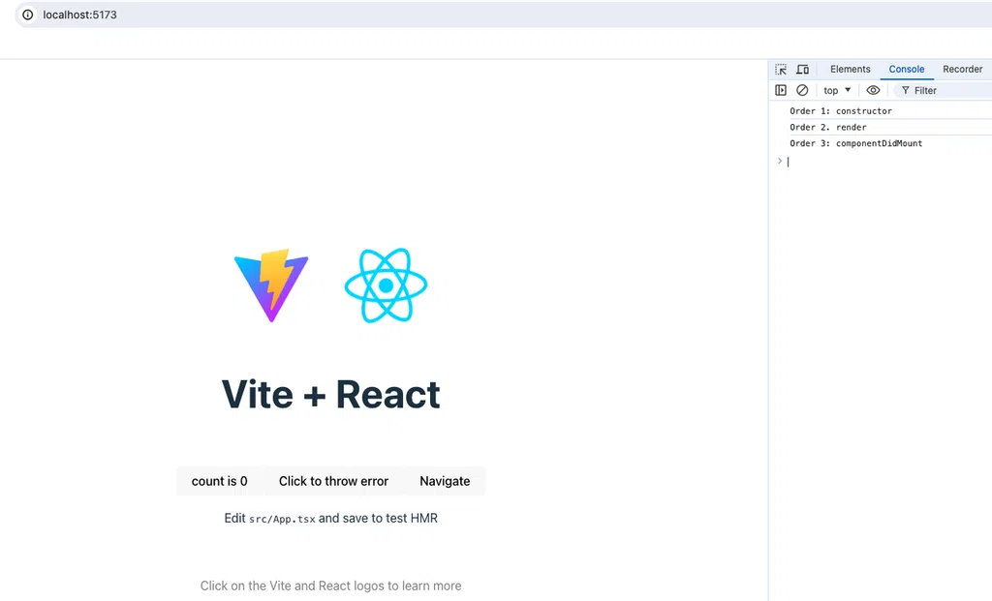Screen dimensions: 992x601
Task: Open the Recorder tab
Action: coord(962,70)
